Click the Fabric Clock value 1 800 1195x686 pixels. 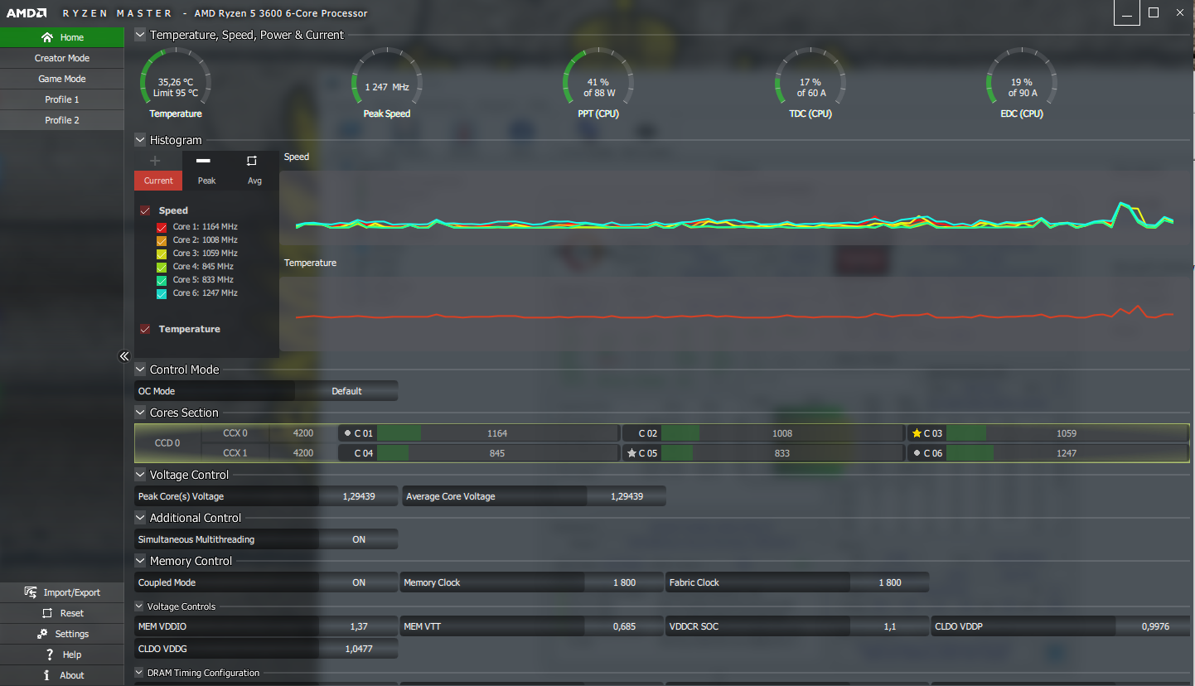pyautogui.click(x=890, y=582)
